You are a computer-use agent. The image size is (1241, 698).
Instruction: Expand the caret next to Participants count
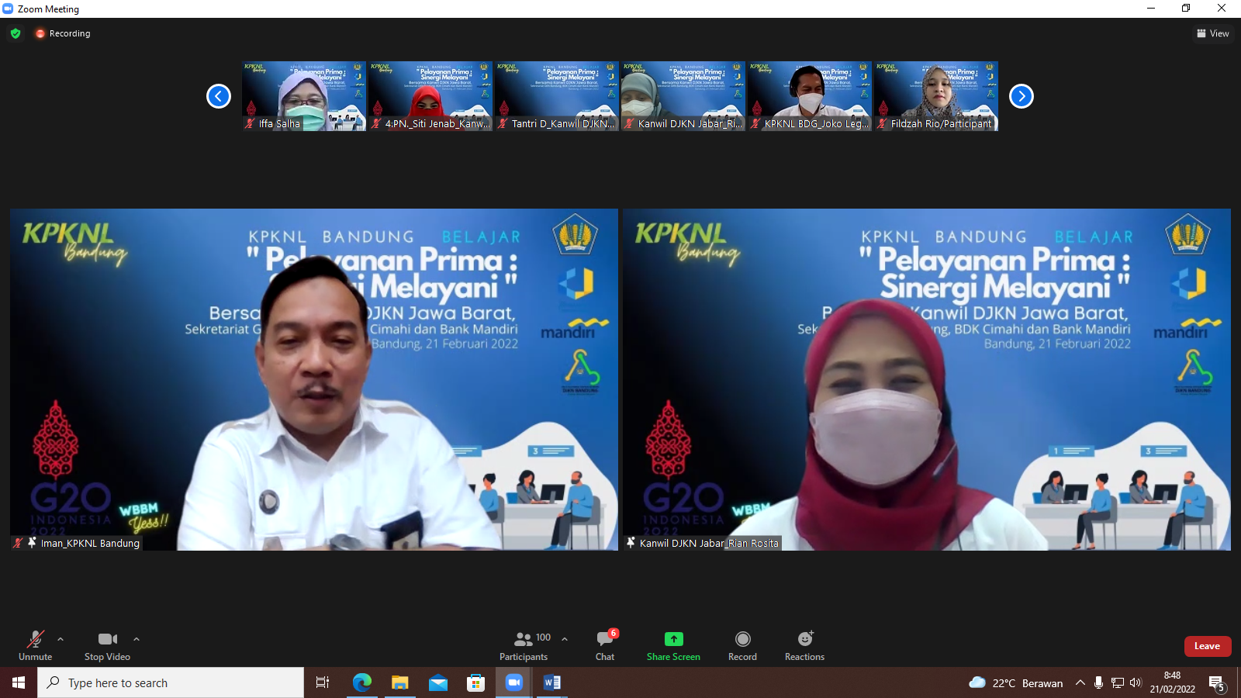click(565, 639)
